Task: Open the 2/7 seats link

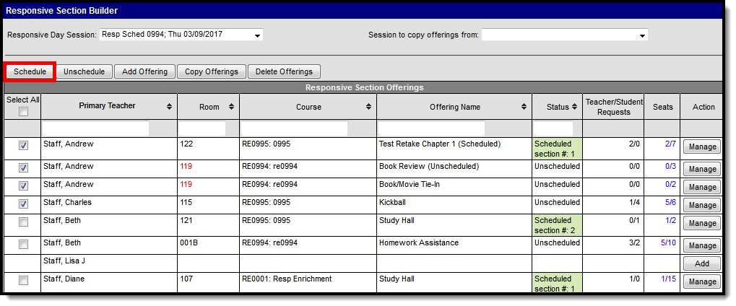Action: [x=670, y=144]
